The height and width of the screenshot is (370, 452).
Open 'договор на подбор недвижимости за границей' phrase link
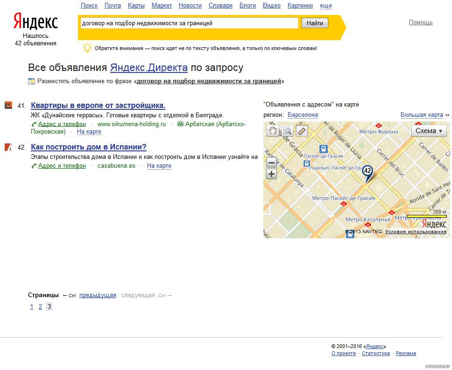(209, 81)
